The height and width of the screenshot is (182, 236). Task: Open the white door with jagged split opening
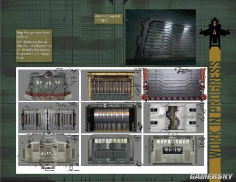point(174,118)
